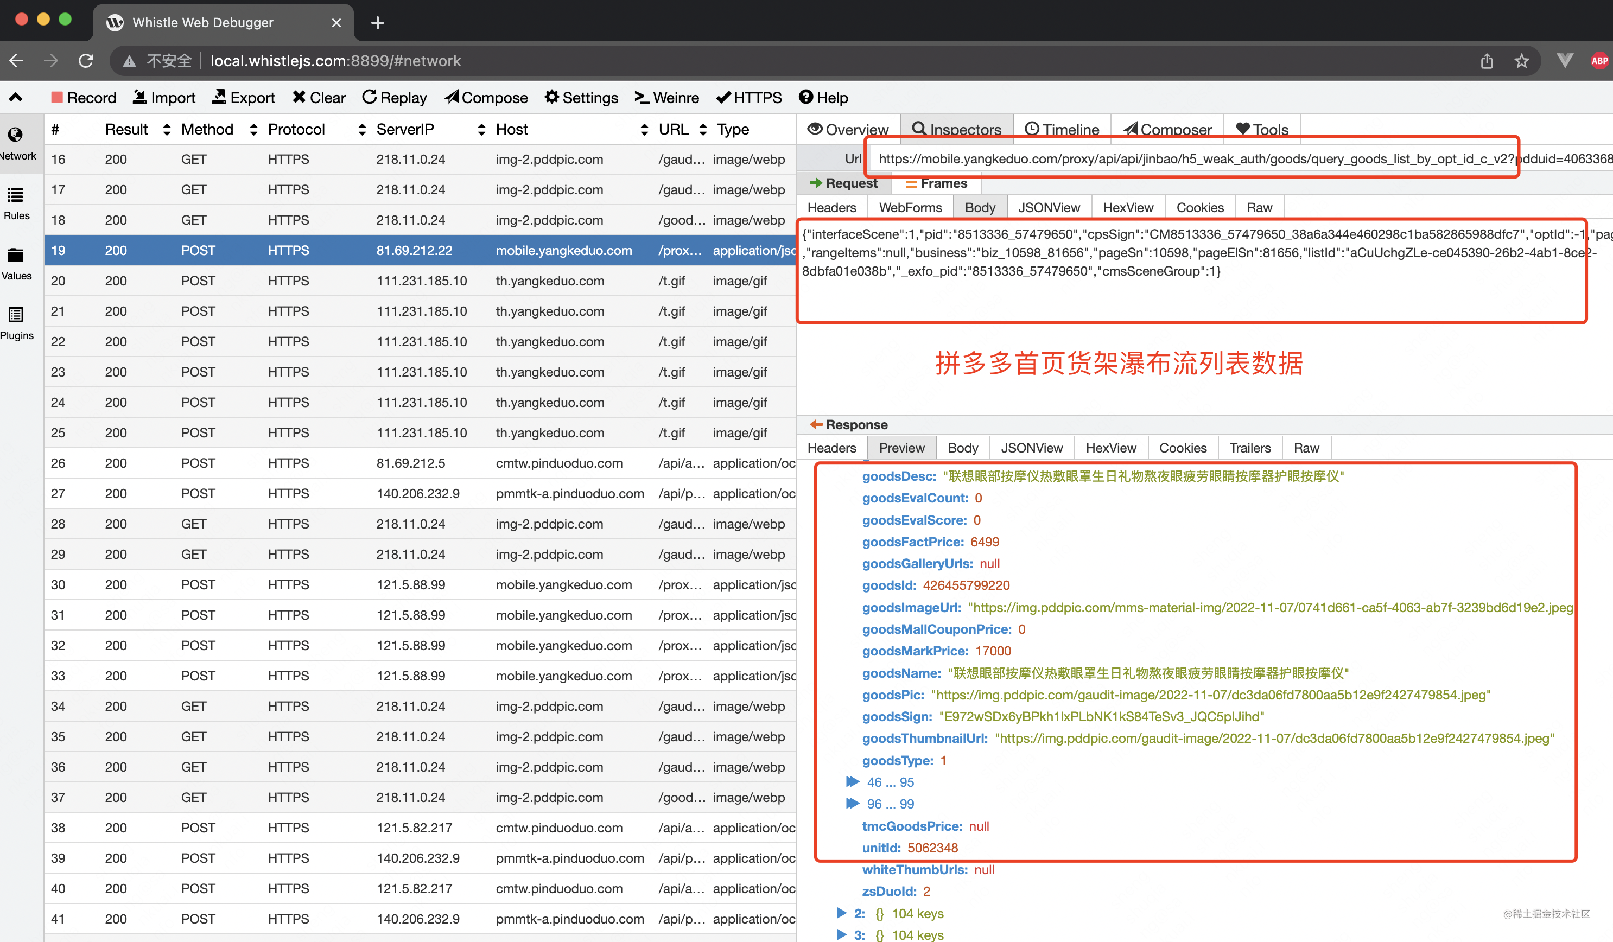Bookmark this page with star icon
Viewport: 1613px width, 942px height.
click(1521, 61)
